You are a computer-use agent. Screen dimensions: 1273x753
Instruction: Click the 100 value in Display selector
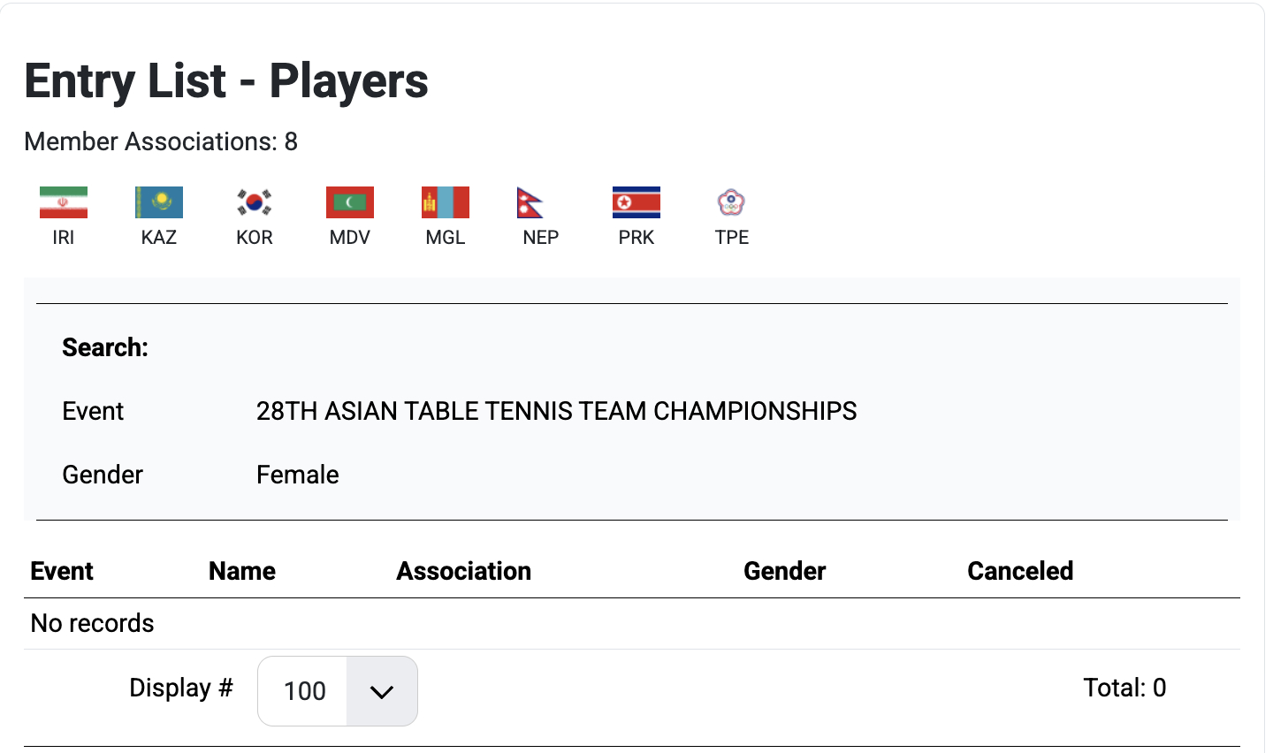(x=303, y=691)
